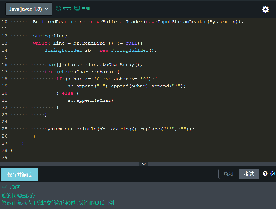The height and width of the screenshot is (209, 276).
Task: Click the 'null' keyword on line 13
Action: tap(131, 43)
